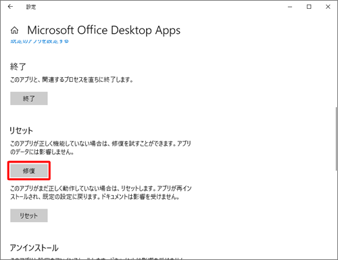The width and height of the screenshot is (338, 260).
Task: Select the 終了 section heading
Action: point(18,67)
